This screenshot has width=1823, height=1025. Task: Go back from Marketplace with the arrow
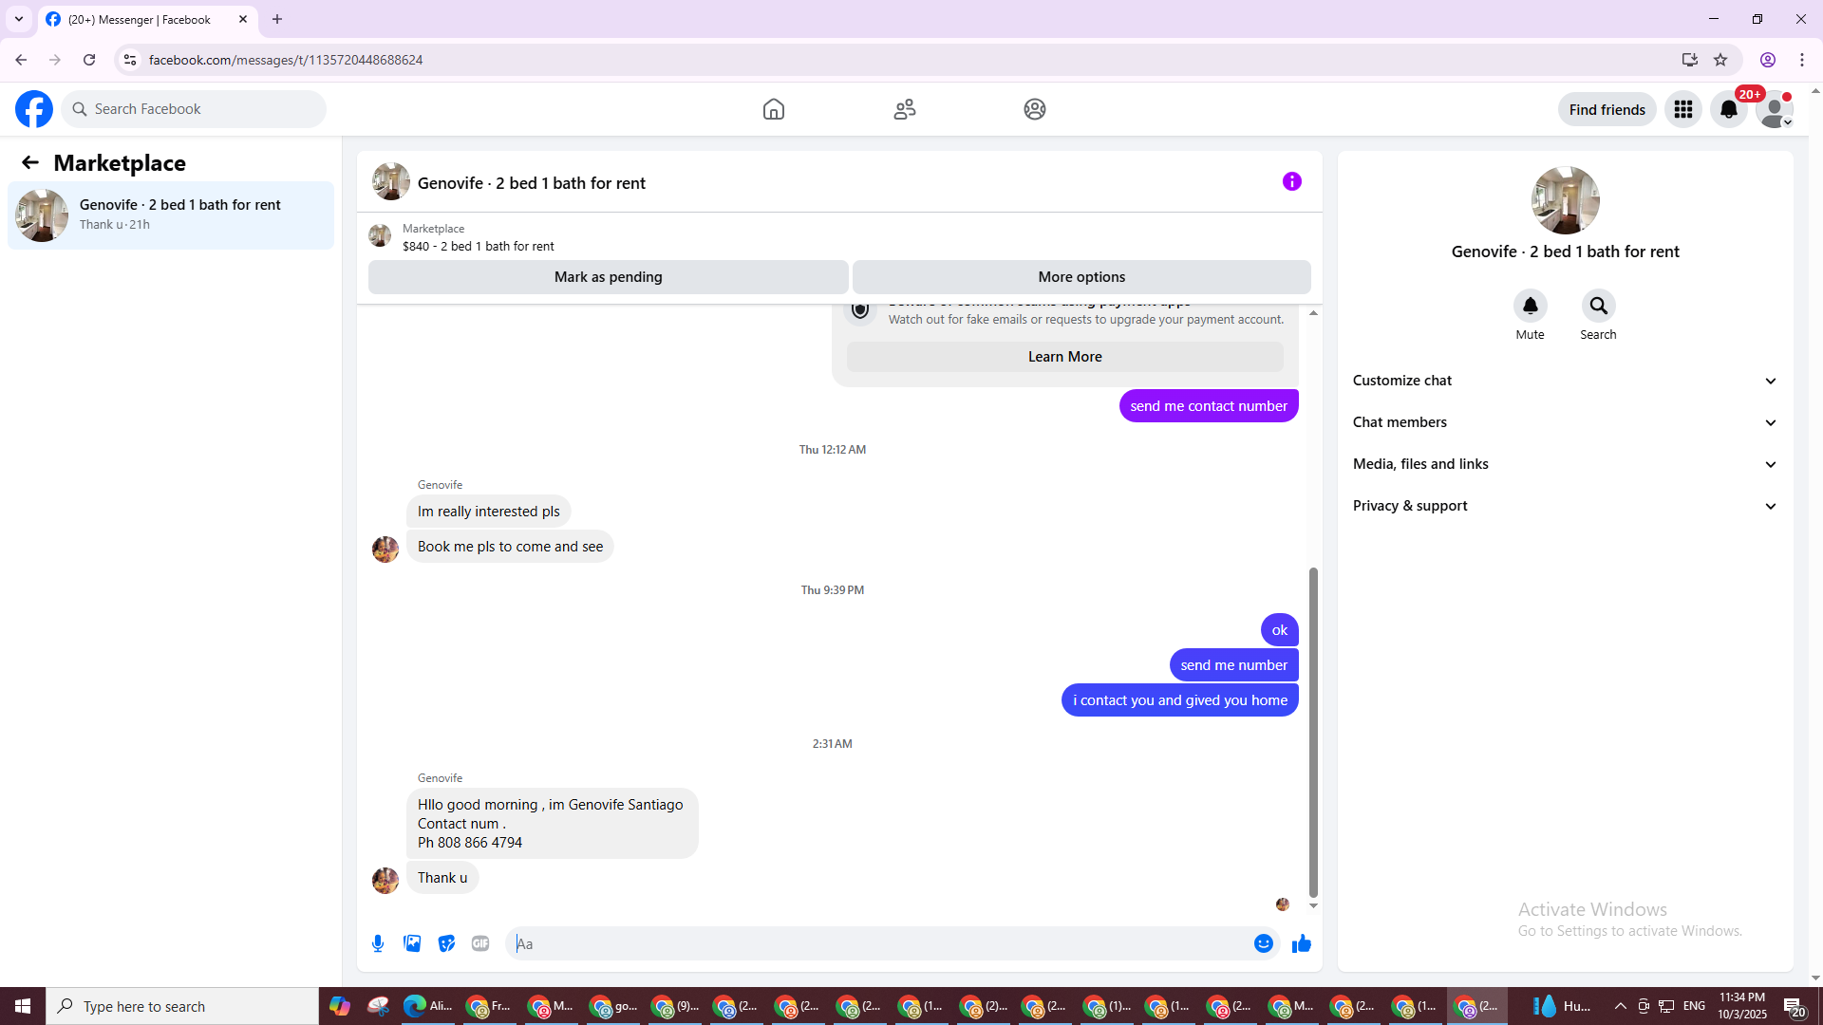click(30, 162)
